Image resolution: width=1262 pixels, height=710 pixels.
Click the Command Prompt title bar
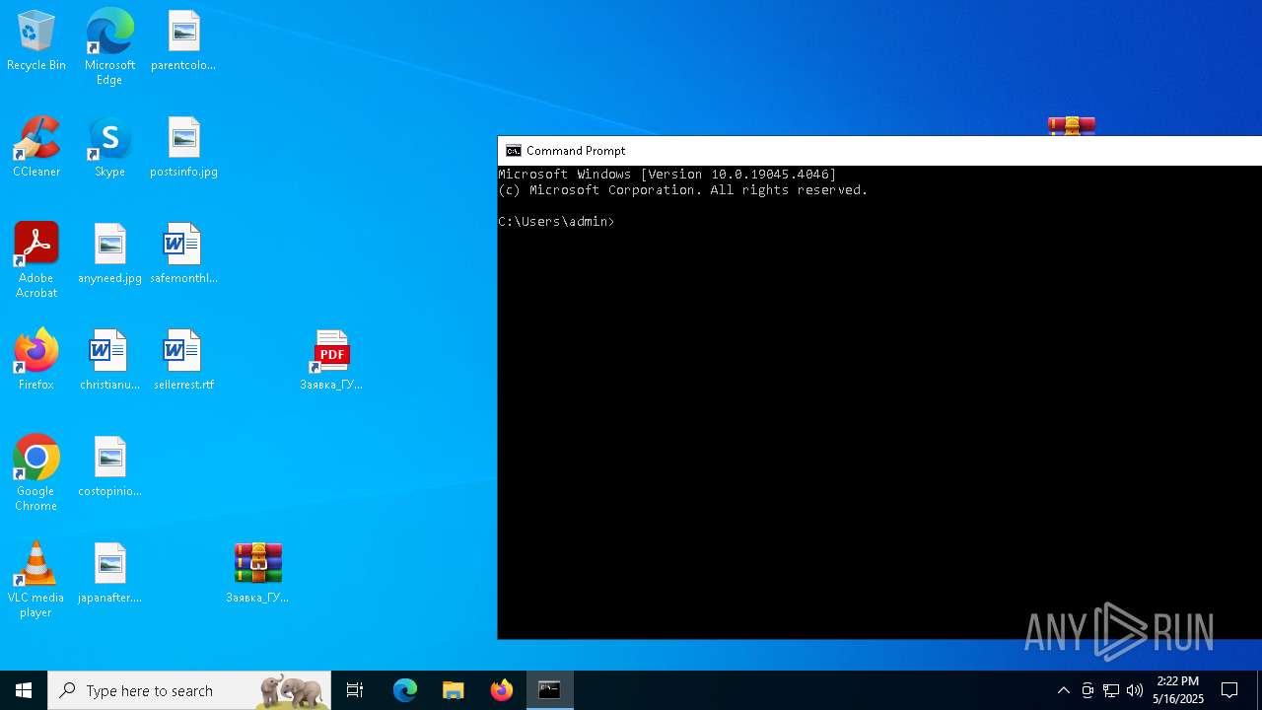point(879,151)
